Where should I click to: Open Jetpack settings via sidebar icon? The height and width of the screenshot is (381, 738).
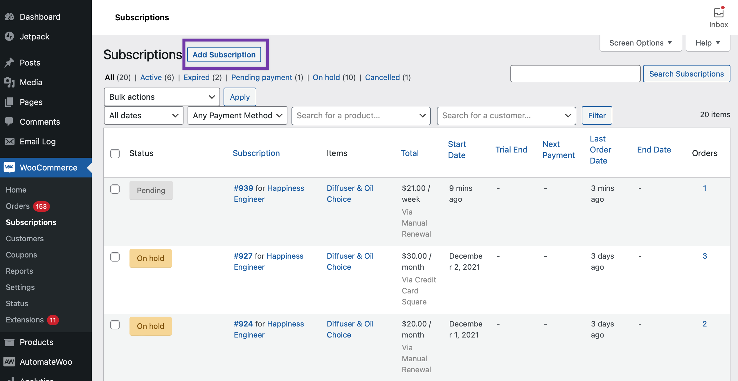coord(35,36)
